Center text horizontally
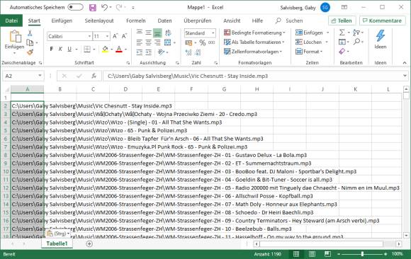This screenshot has height=259, width=411. pos(148,42)
